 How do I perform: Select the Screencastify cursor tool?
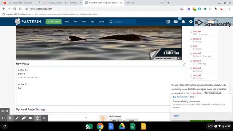click(x=10, y=118)
